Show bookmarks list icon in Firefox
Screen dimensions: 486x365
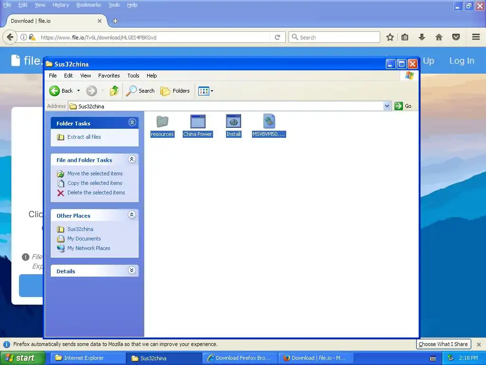(405, 37)
